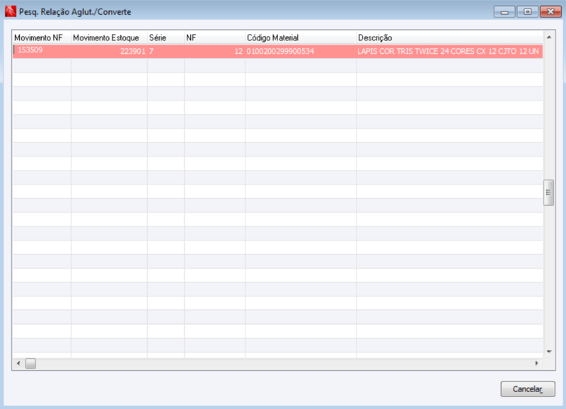Minimize the Pesq. Relação Aglut./Converte window
The image size is (566, 409).
(504, 12)
